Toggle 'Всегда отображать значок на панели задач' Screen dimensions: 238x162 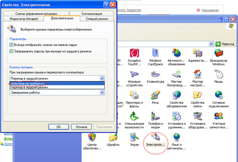(x=12, y=45)
